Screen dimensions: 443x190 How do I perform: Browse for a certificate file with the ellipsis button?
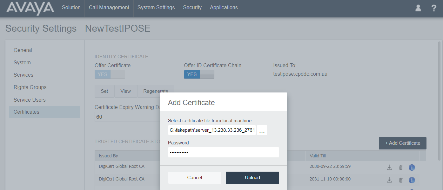(x=262, y=130)
